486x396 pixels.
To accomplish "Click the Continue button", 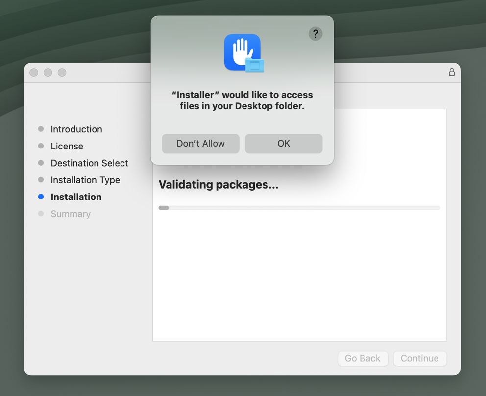I will tap(420, 358).
